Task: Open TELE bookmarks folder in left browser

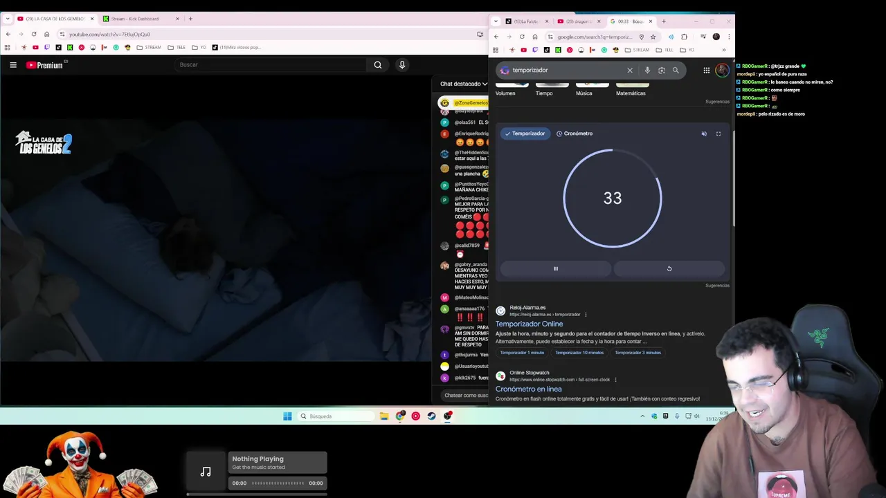Action: tap(177, 48)
